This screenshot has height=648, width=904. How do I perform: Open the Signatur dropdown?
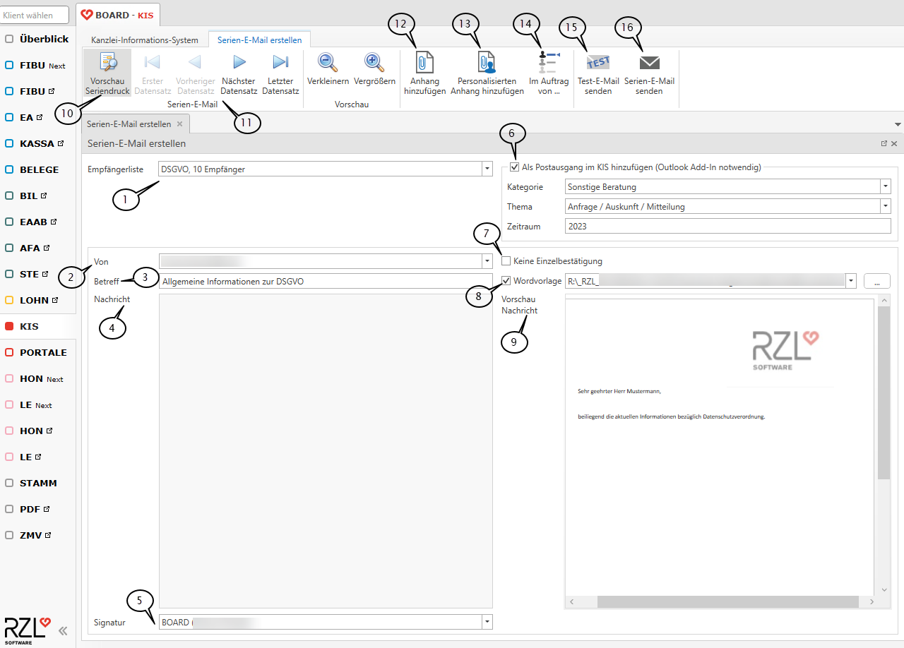(x=487, y=622)
